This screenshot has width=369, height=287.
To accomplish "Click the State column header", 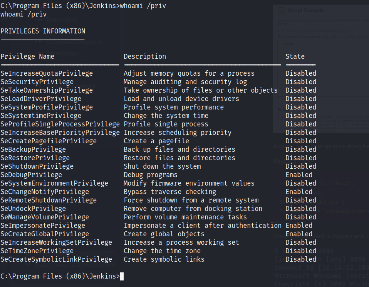I will pos(295,56).
